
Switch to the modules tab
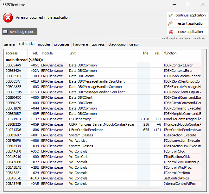pyautogui.click(x=44, y=44)
